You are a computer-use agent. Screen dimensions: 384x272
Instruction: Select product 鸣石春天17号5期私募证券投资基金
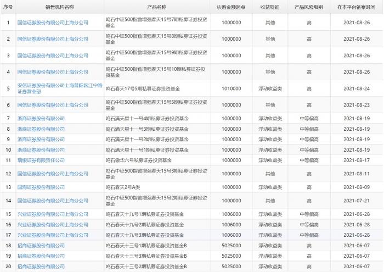(x=143, y=88)
